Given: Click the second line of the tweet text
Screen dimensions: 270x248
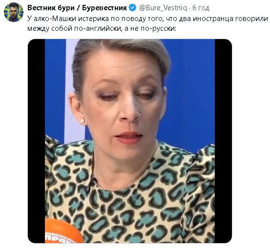Looking at the screenshot, I should tap(102, 28).
